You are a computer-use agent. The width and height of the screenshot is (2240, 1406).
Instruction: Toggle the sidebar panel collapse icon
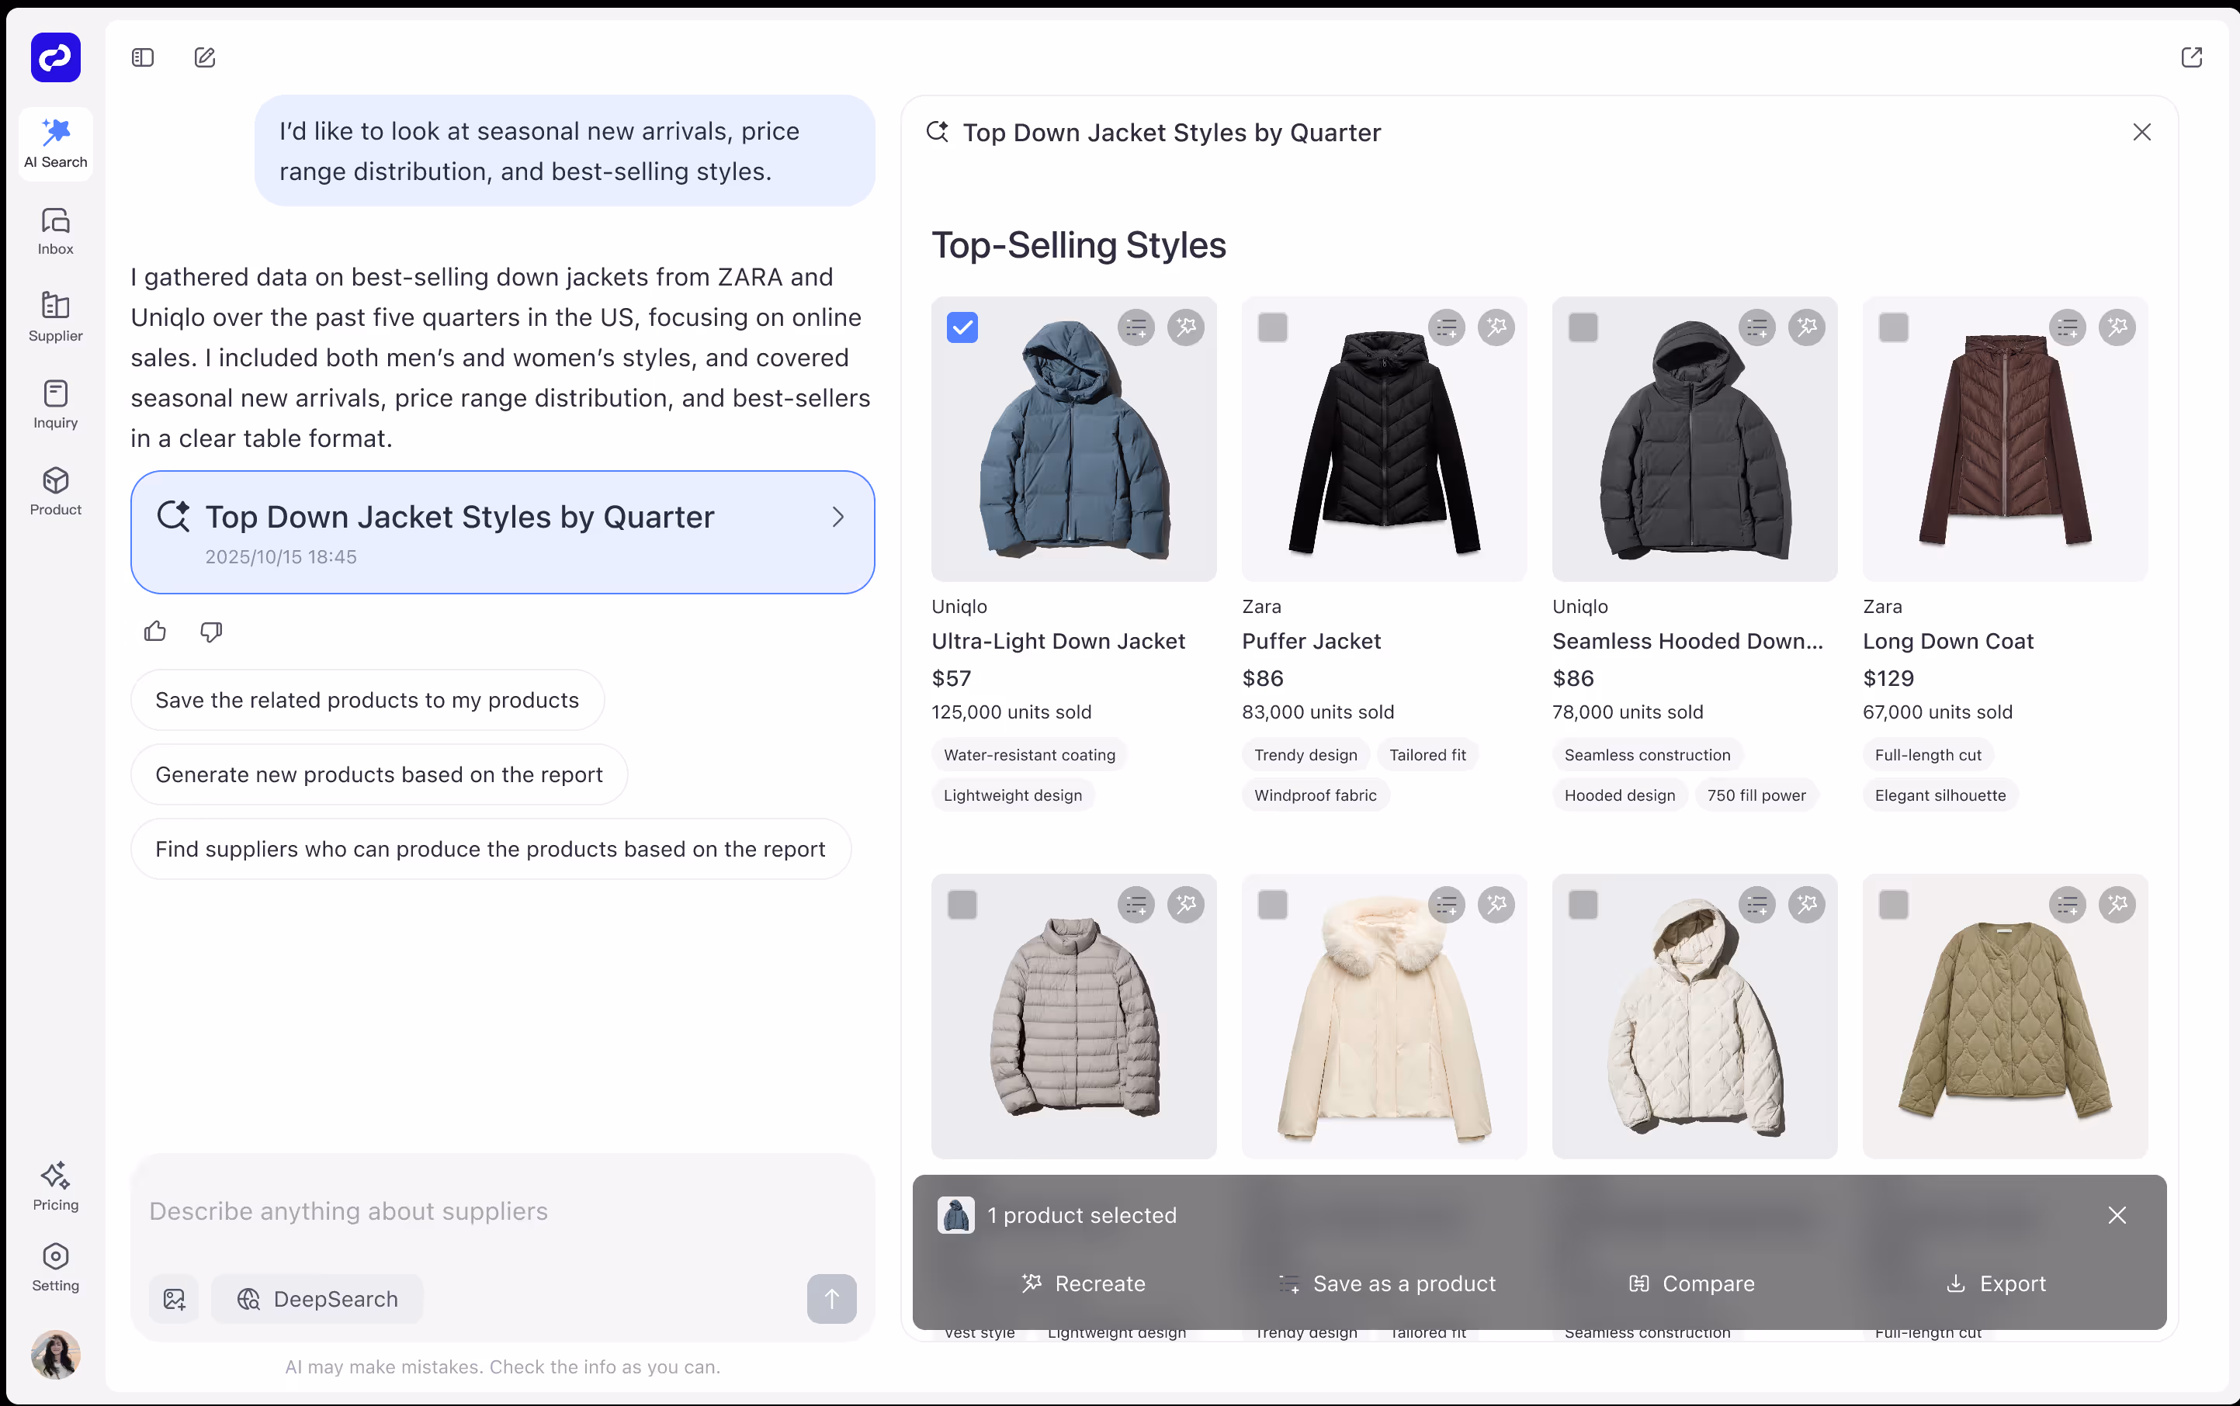pos(142,57)
